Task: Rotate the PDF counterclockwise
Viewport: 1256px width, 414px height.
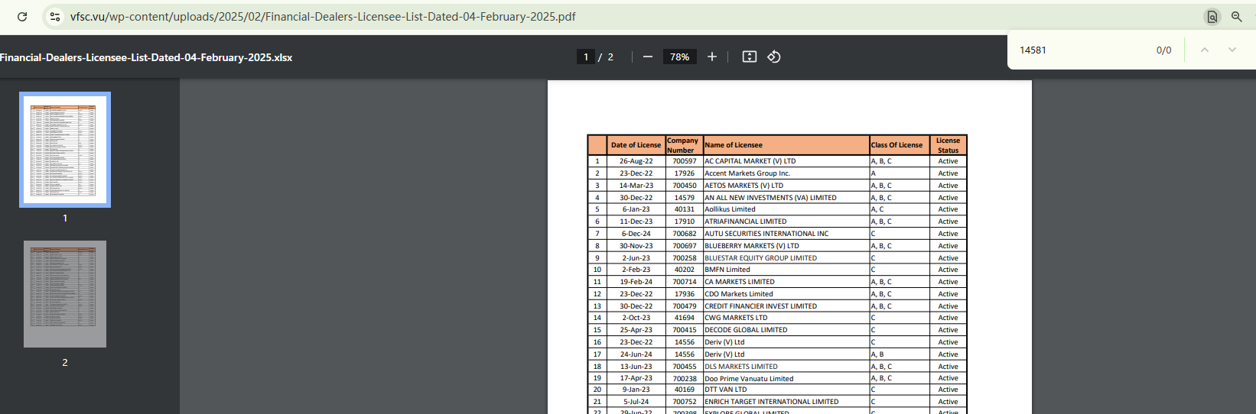Action: 774,57
